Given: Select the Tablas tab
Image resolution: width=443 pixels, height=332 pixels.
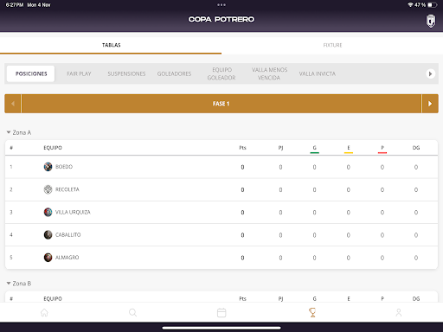Looking at the screenshot, I should (x=111, y=45).
